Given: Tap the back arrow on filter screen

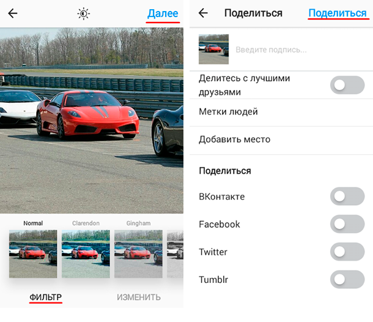Looking at the screenshot, I should click(x=13, y=13).
